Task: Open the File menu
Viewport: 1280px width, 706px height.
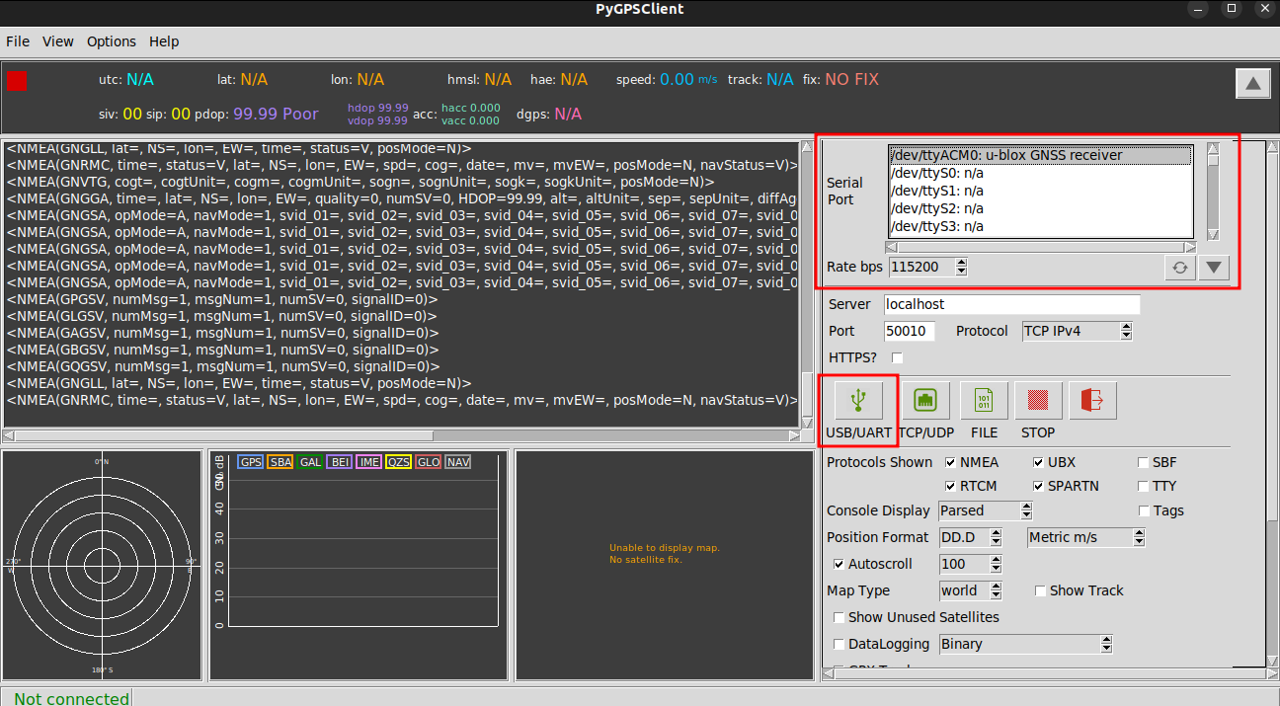Action: (18, 41)
